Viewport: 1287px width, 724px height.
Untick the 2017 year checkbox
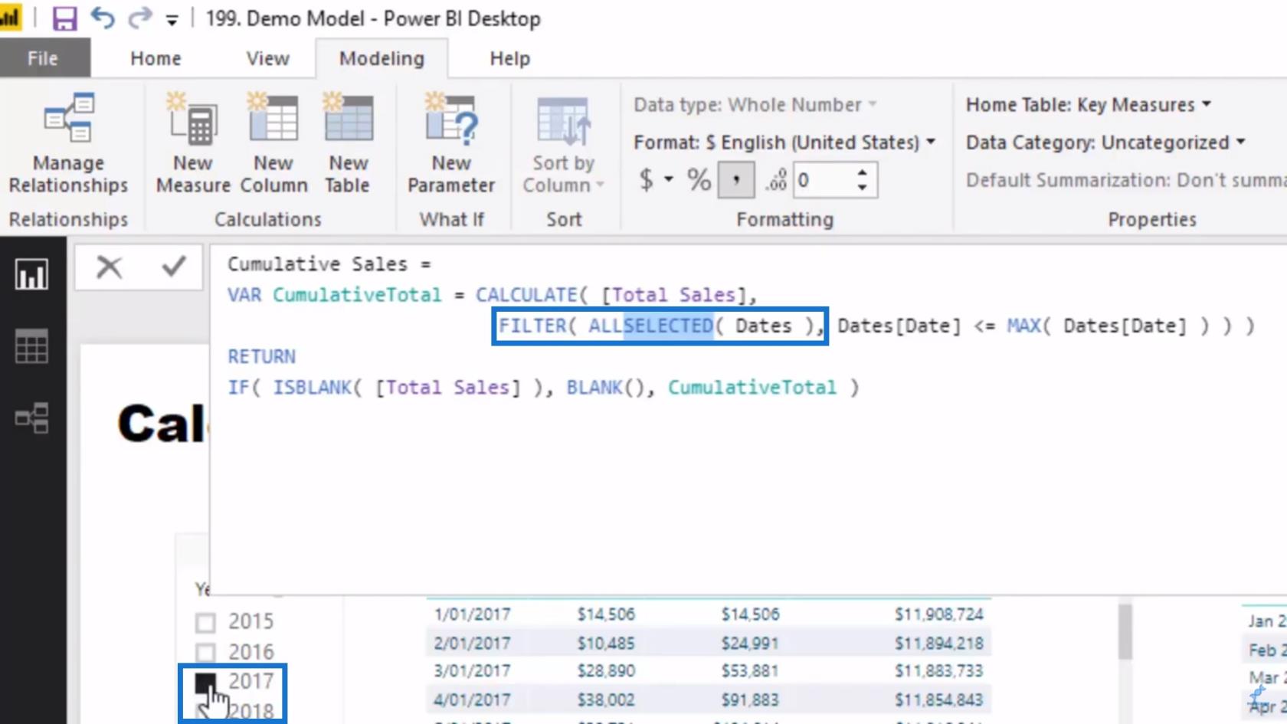click(x=205, y=683)
